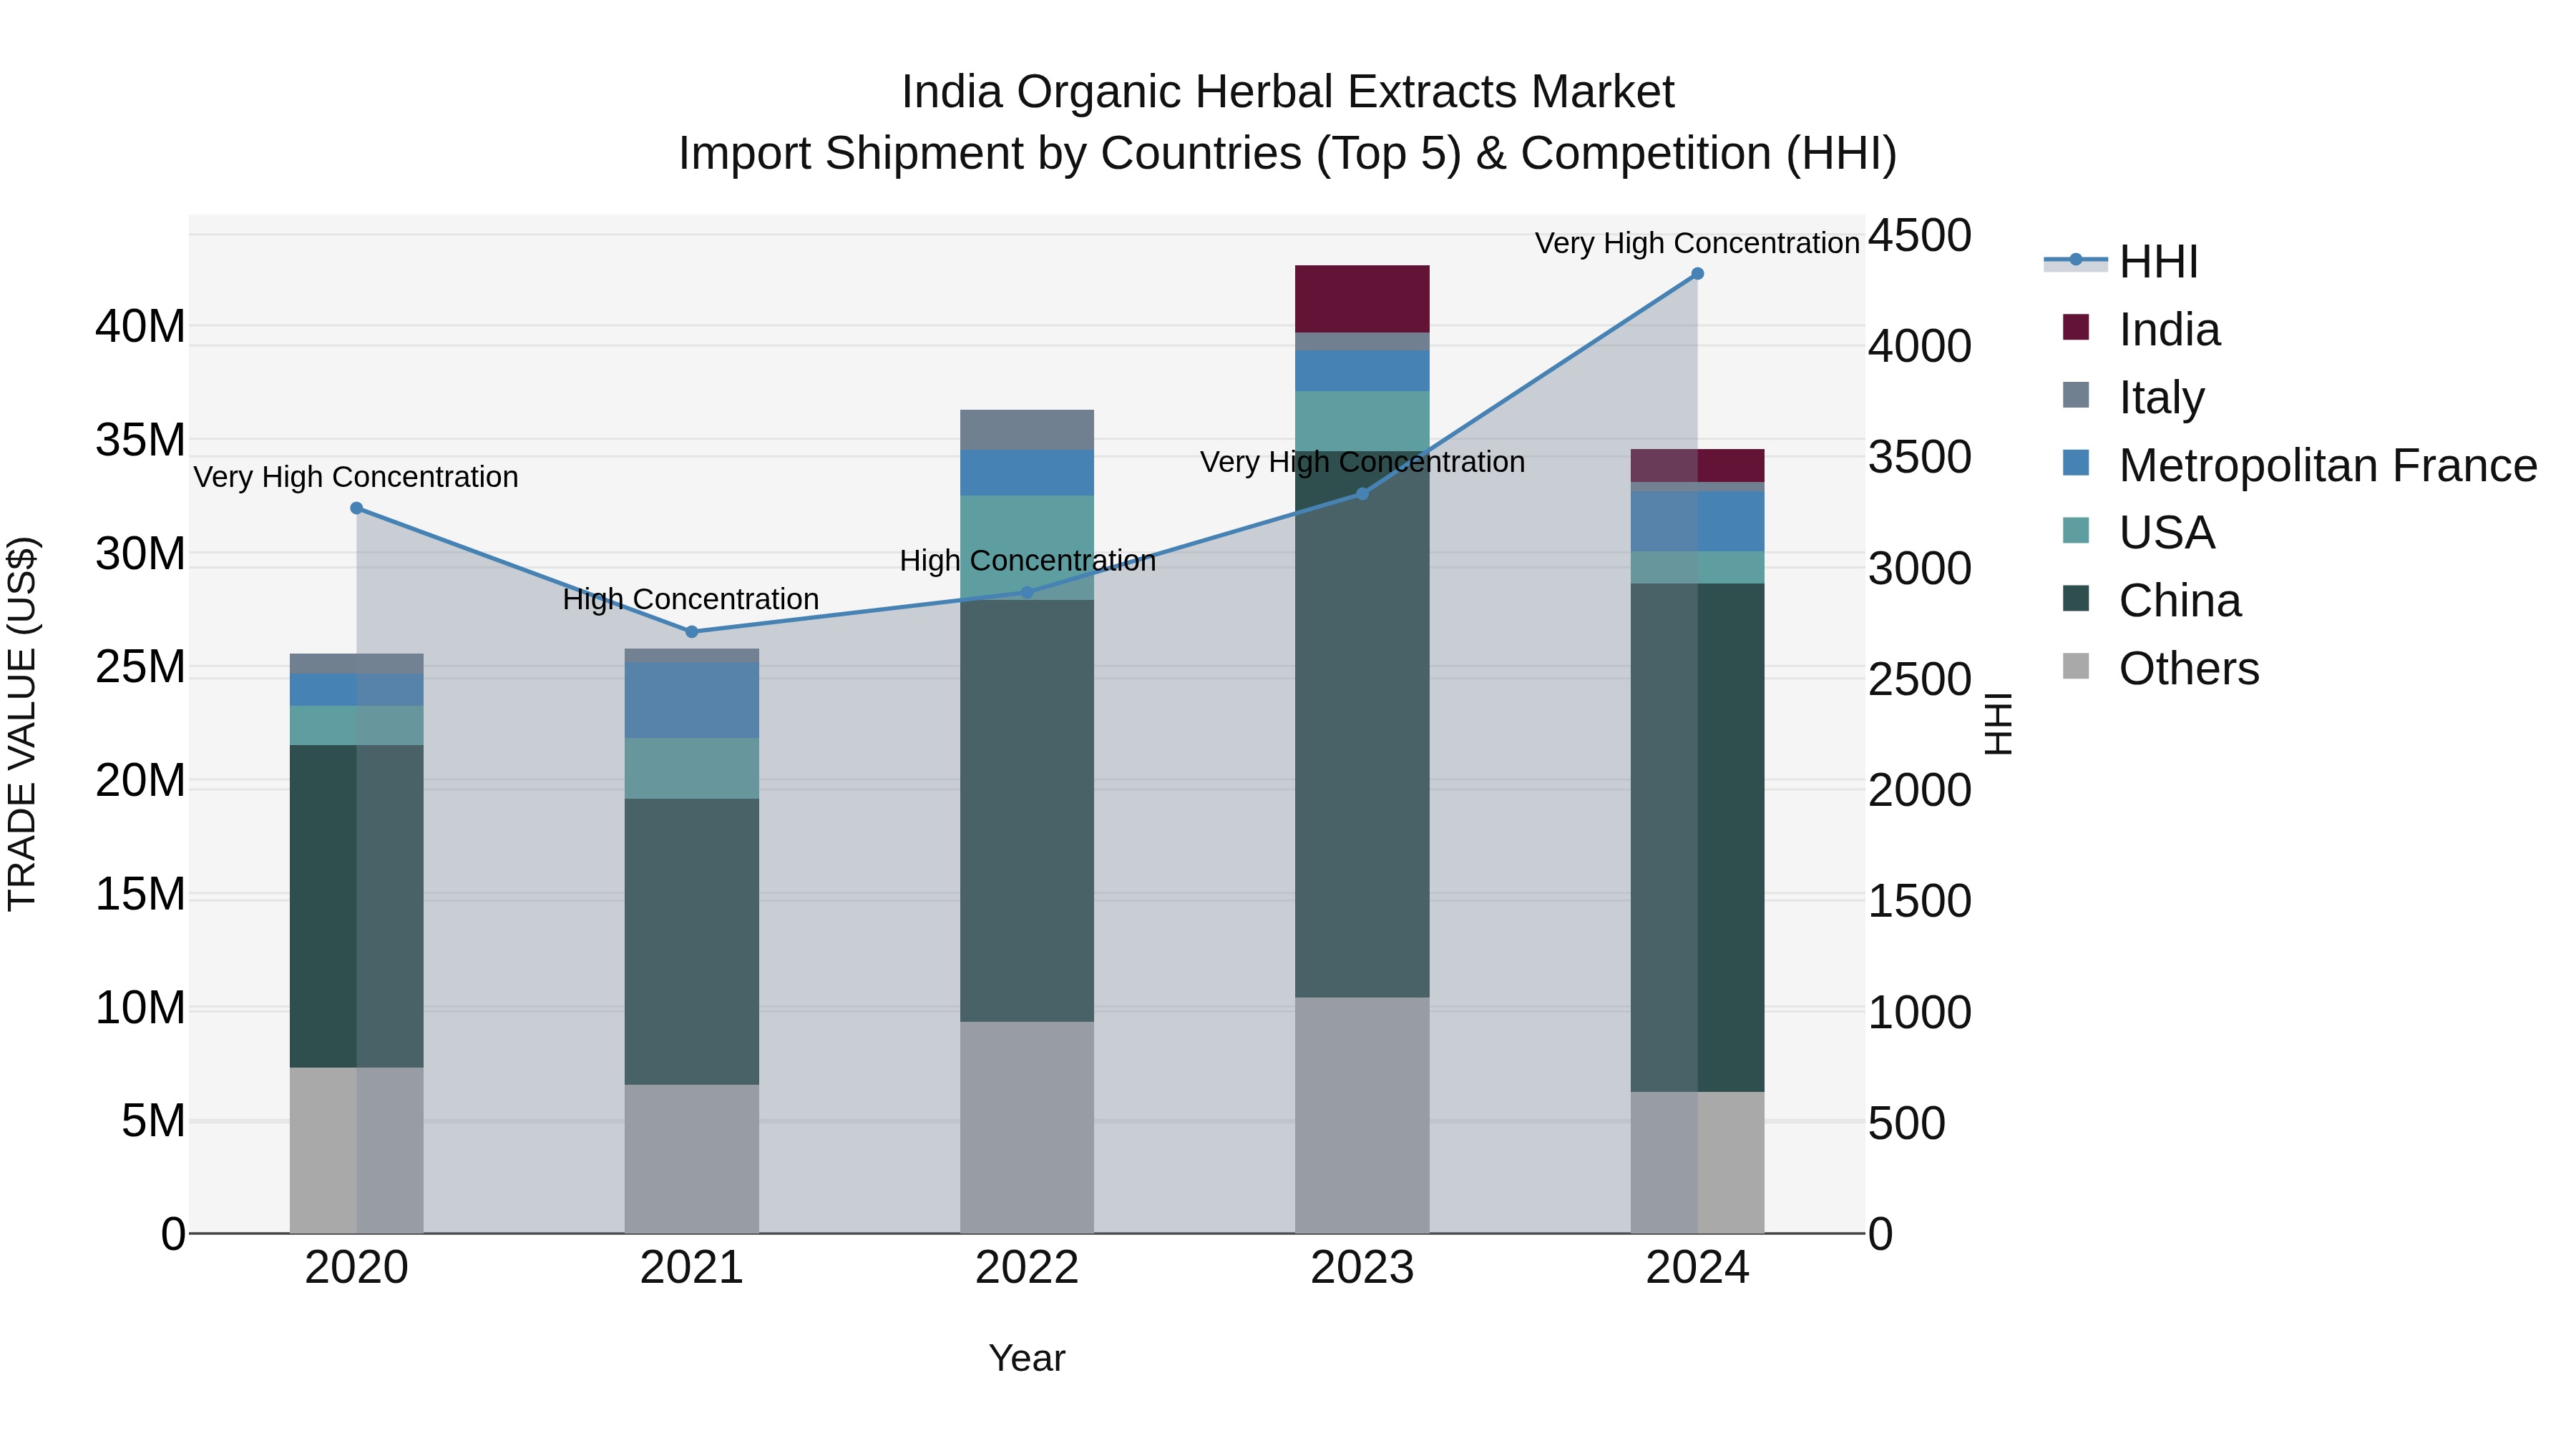Click the China segment of the 2024 bar

pos(1697,837)
